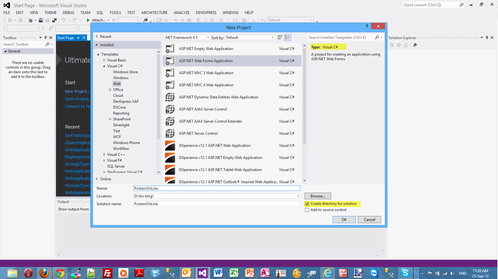The width and height of the screenshot is (498, 279).
Task: Open Google Chrome from the taskbar
Action: tap(60, 273)
